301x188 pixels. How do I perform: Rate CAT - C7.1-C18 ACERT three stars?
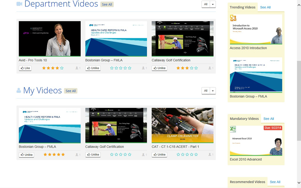pos(187,155)
